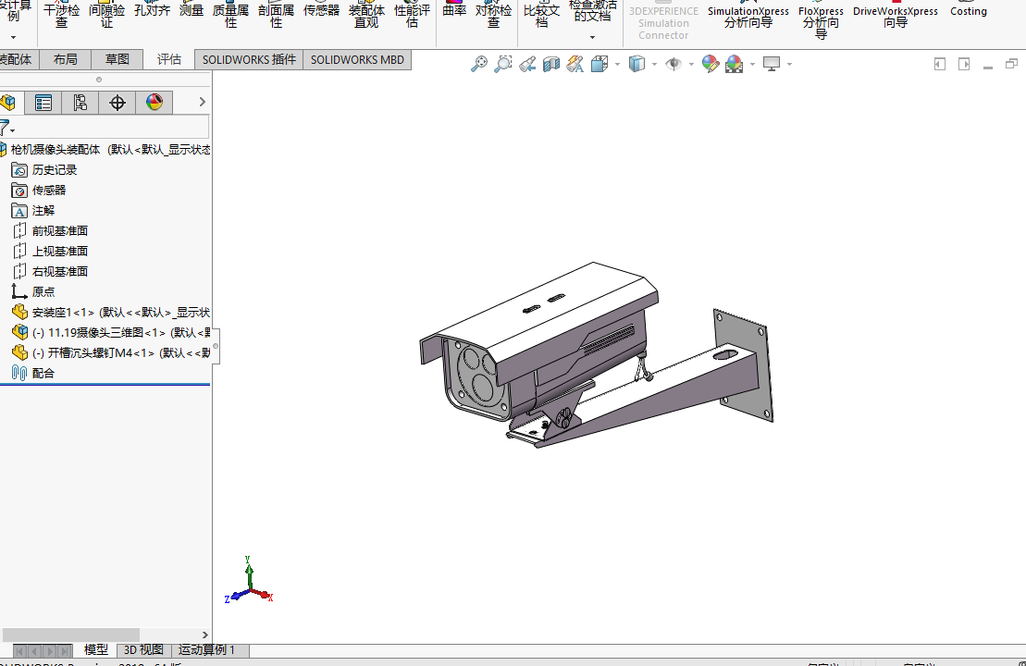The image size is (1026, 666).
Task: Expand the Display Style dropdown arrow
Action: 654,64
